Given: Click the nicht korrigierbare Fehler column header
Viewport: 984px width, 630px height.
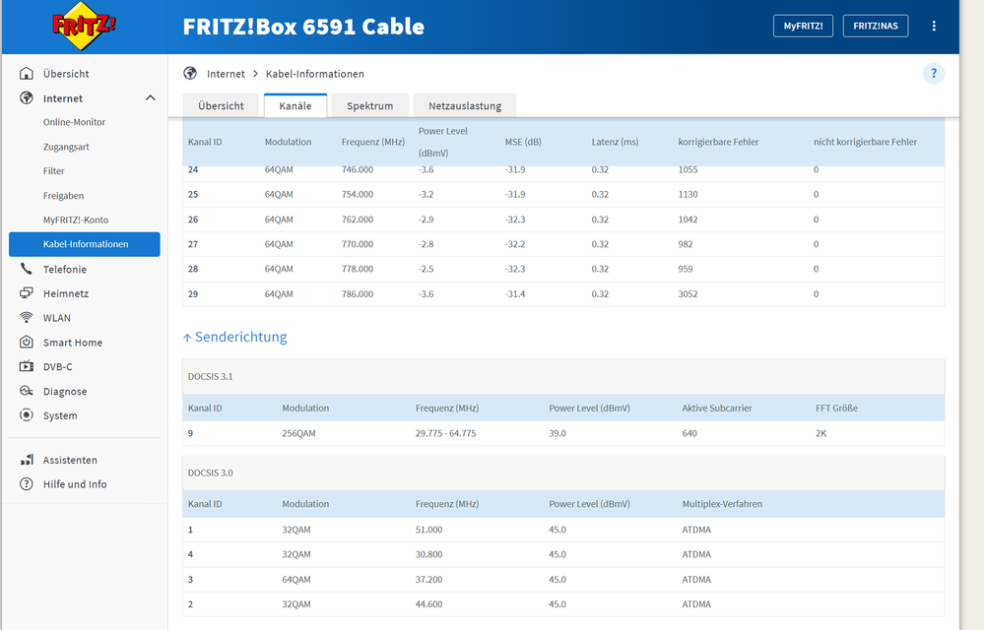Looking at the screenshot, I should pyautogui.click(x=866, y=143).
